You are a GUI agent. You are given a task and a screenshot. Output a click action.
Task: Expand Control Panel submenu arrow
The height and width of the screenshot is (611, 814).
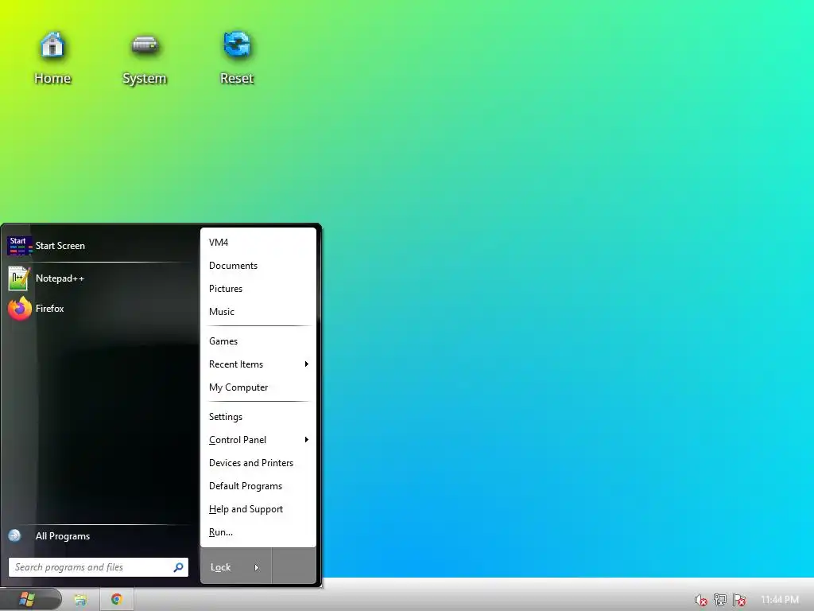306,439
